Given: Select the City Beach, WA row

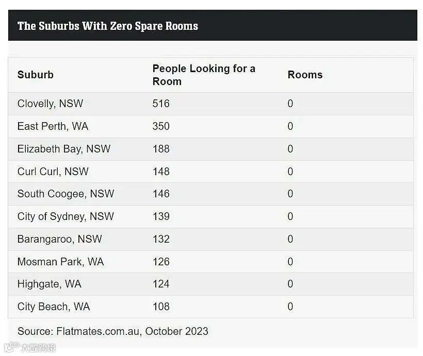Looking at the screenshot, I should (x=54, y=307).
